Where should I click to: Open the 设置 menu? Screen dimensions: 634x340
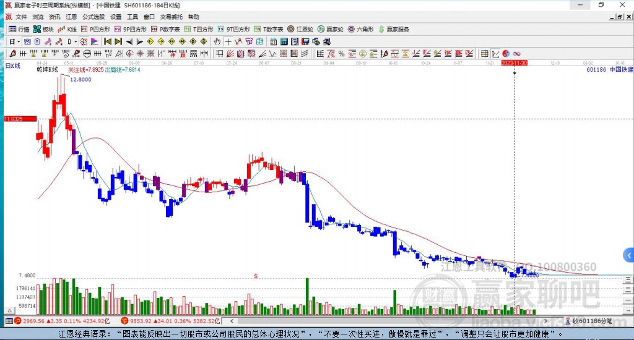(116, 17)
